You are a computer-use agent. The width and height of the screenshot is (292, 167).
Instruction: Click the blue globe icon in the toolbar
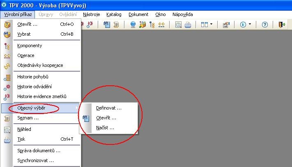tap(133, 25)
